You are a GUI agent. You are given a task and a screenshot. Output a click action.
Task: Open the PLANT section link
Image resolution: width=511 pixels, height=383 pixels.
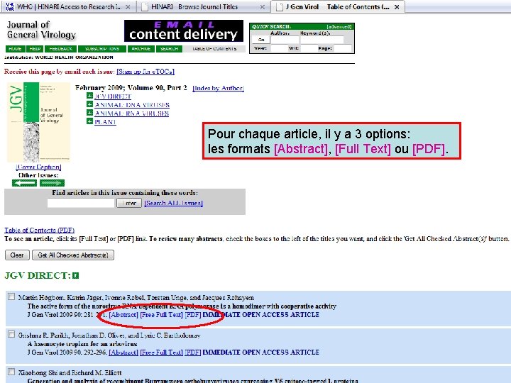[x=105, y=122]
